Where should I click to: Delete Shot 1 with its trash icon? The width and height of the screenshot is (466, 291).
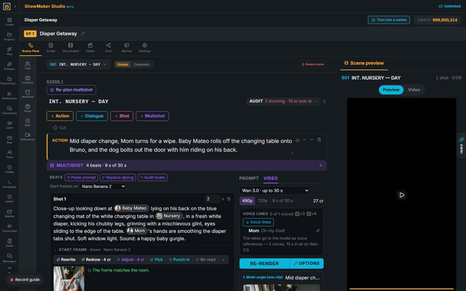pyautogui.click(x=229, y=199)
